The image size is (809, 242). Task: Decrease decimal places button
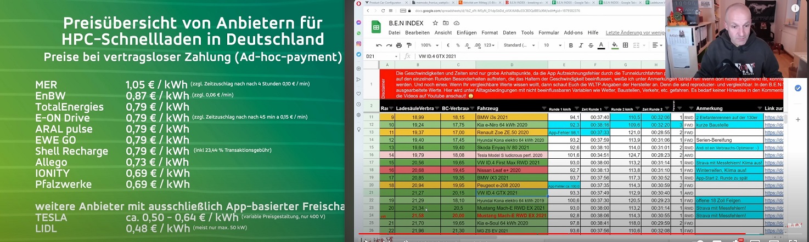pyautogui.click(x=468, y=45)
